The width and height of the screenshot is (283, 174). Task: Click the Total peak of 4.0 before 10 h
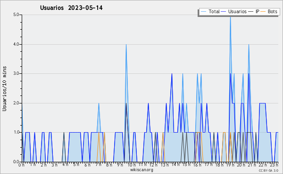coord(126,45)
